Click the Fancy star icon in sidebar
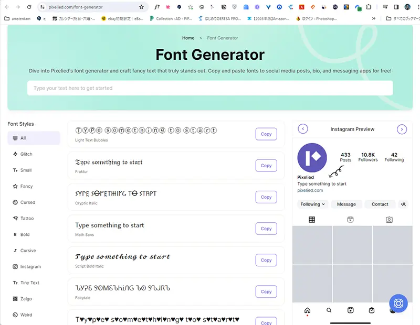The height and width of the screenshot is (325, 420). coord(15,186)
